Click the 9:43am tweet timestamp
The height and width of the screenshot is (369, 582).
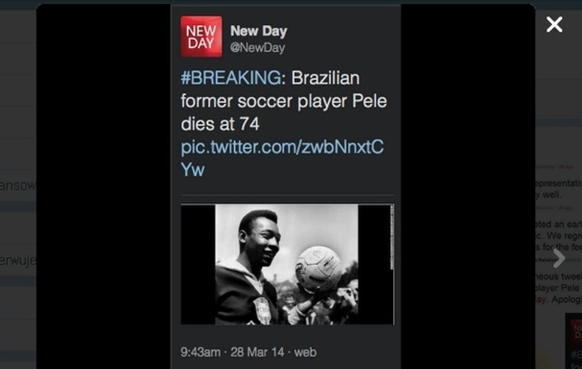200,352
